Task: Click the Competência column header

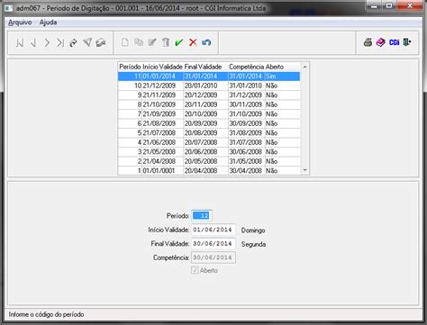Action: 246,67
